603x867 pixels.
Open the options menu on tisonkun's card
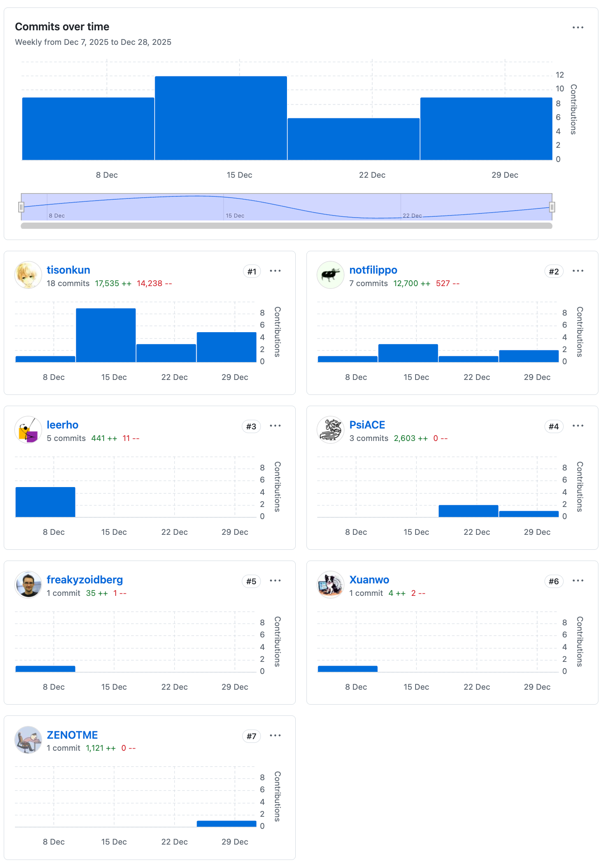point(275,271)
